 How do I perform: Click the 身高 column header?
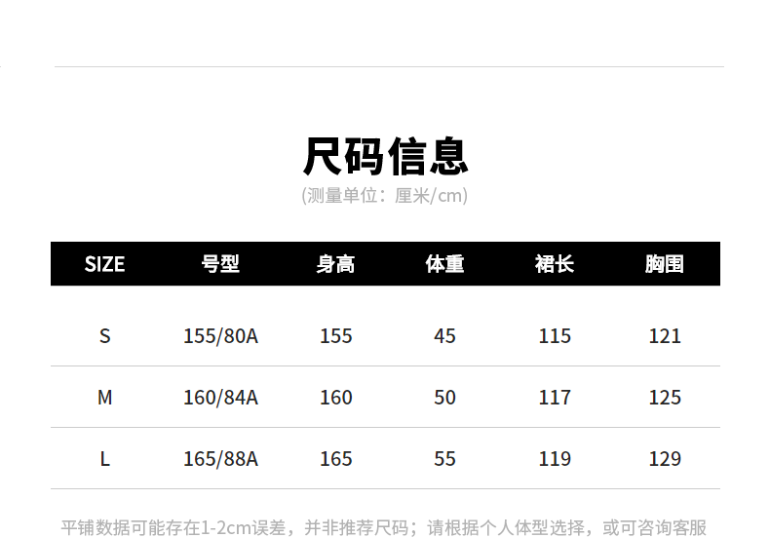336,264
